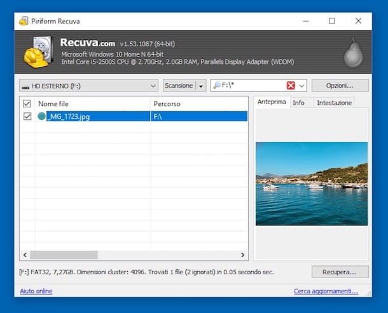This screenshot has width=388, height=313.
Task: Click Cerca aggiornamenti... link
Action: pyautogui.click(x=326, y=291)
